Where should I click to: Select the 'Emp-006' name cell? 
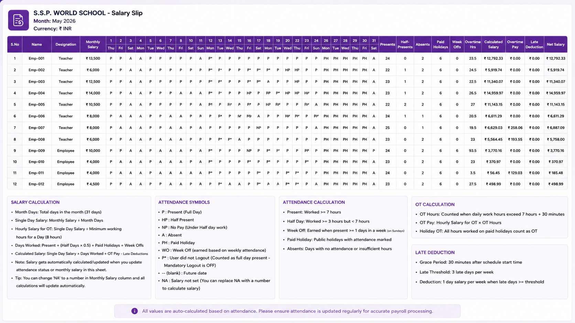(36, 116)
